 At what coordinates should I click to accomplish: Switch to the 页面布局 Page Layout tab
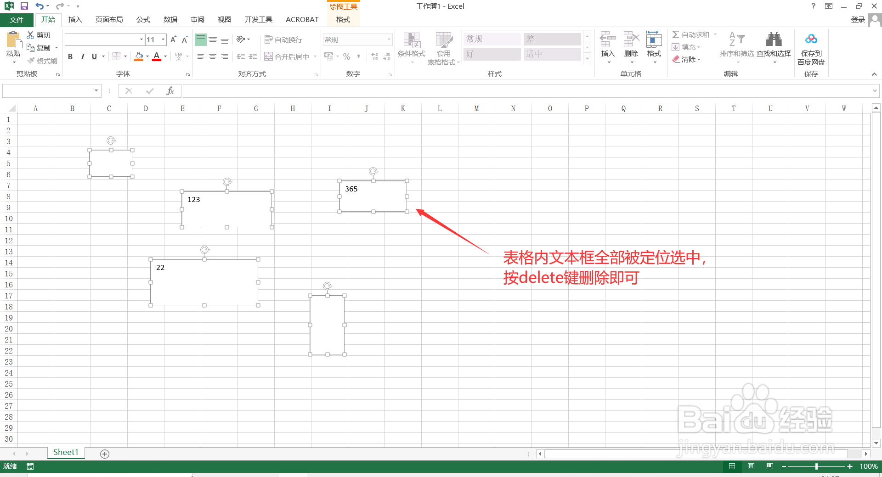[109, 20]
